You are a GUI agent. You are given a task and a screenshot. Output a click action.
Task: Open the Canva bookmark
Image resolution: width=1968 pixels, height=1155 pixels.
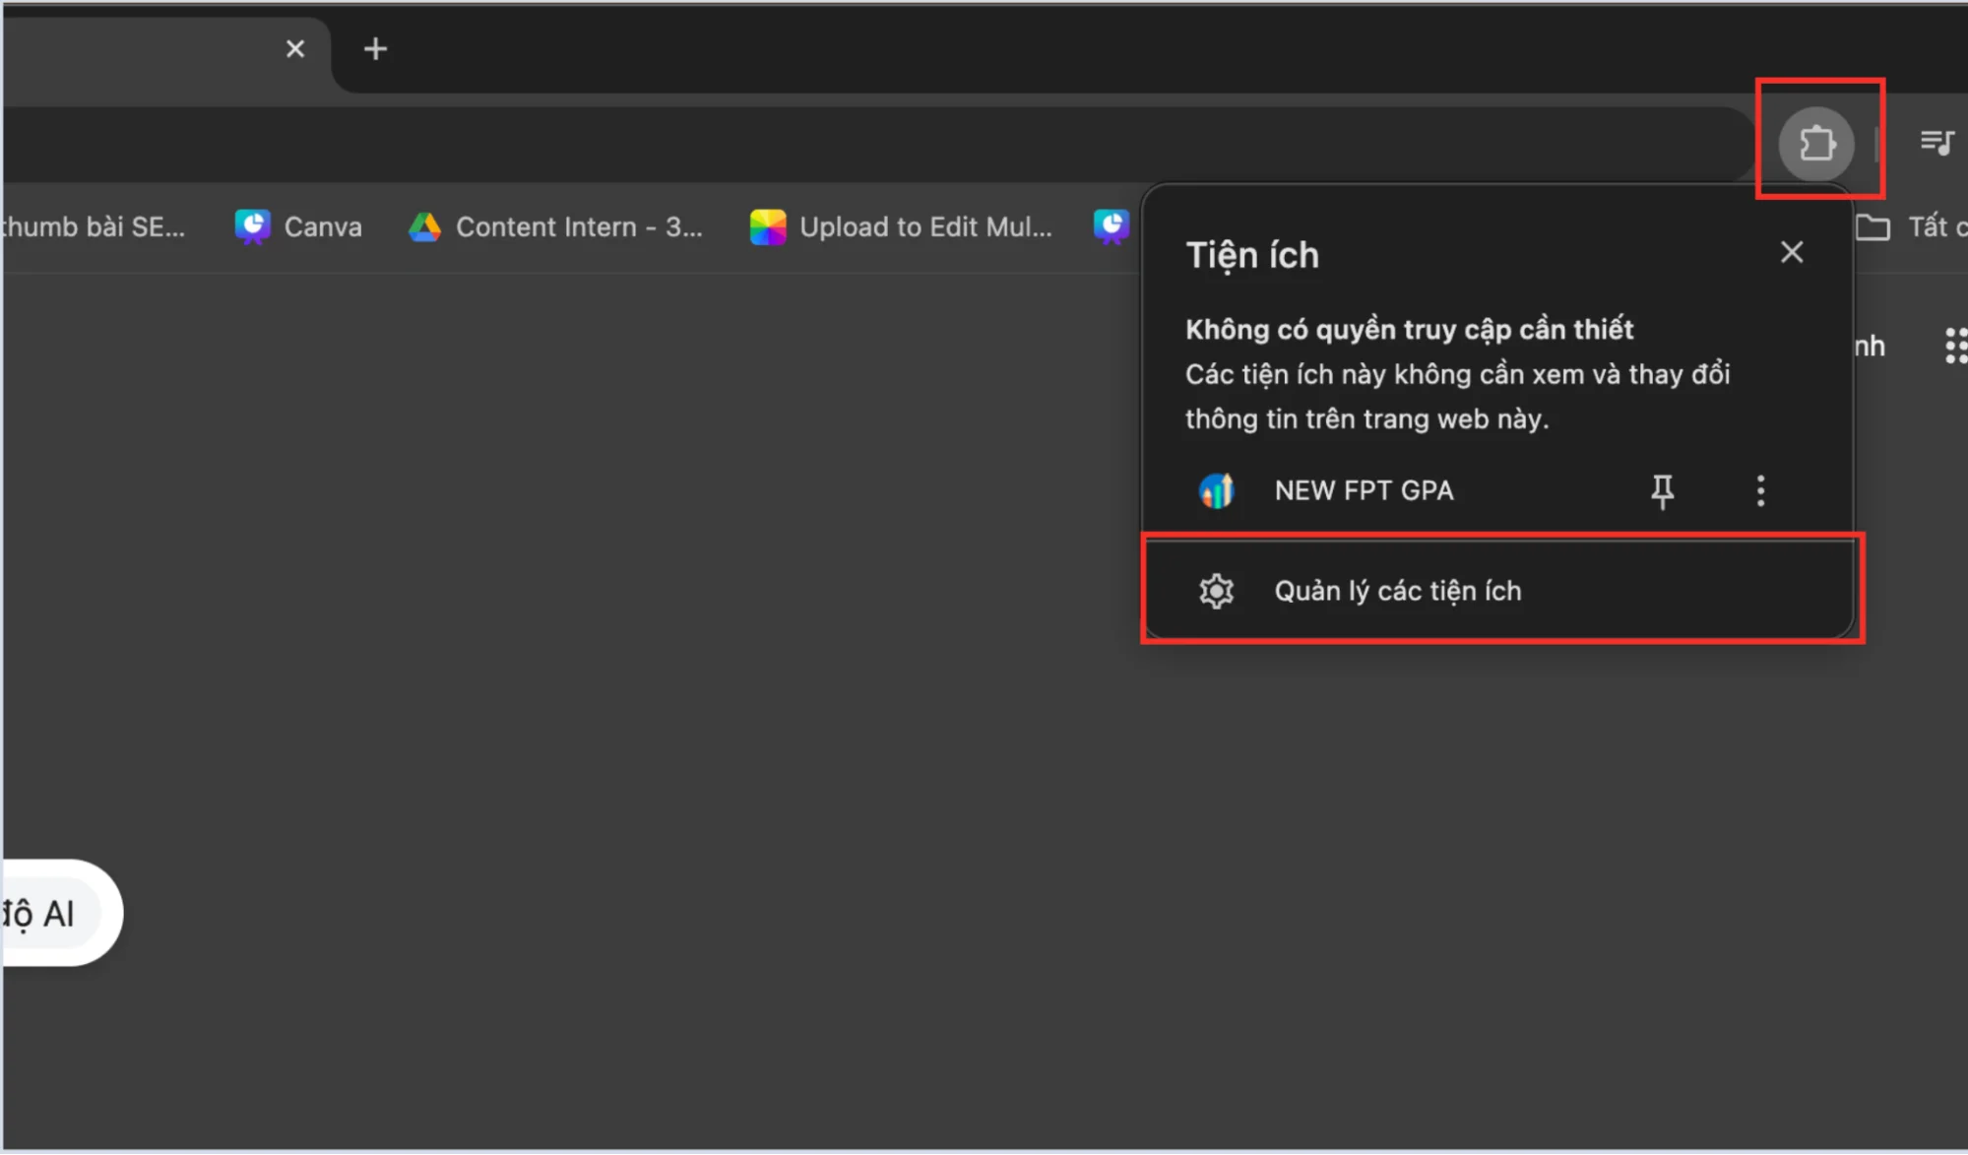click(x=298, y=227)
